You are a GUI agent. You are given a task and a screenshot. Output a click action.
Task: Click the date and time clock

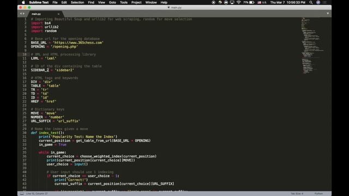[287, 2]
